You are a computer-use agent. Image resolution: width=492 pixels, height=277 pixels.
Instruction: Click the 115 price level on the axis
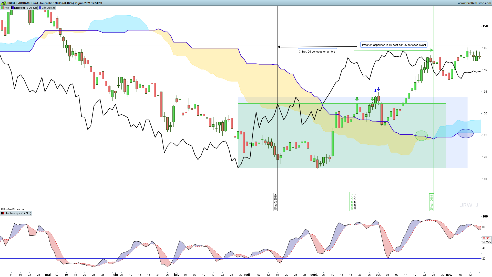click(485, 179)
